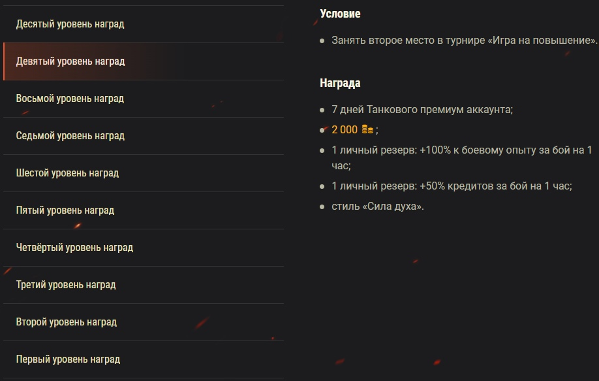Viewport: 599px width, 381px height.
Task: Open "Третий уровень наград"
Action: (67, 285)
